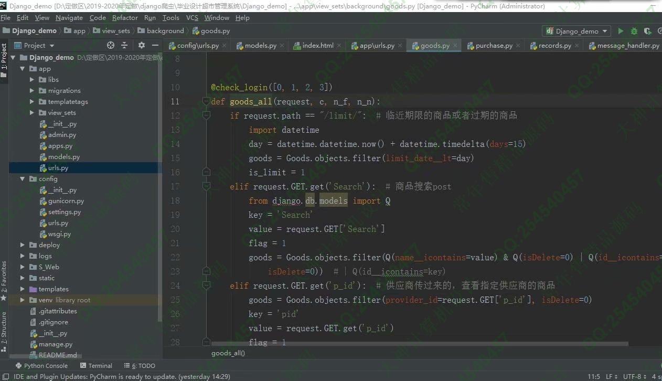Screen dimensions: 662x381
Task: Locate current file via crosshair icon
Action: (110, 45)
